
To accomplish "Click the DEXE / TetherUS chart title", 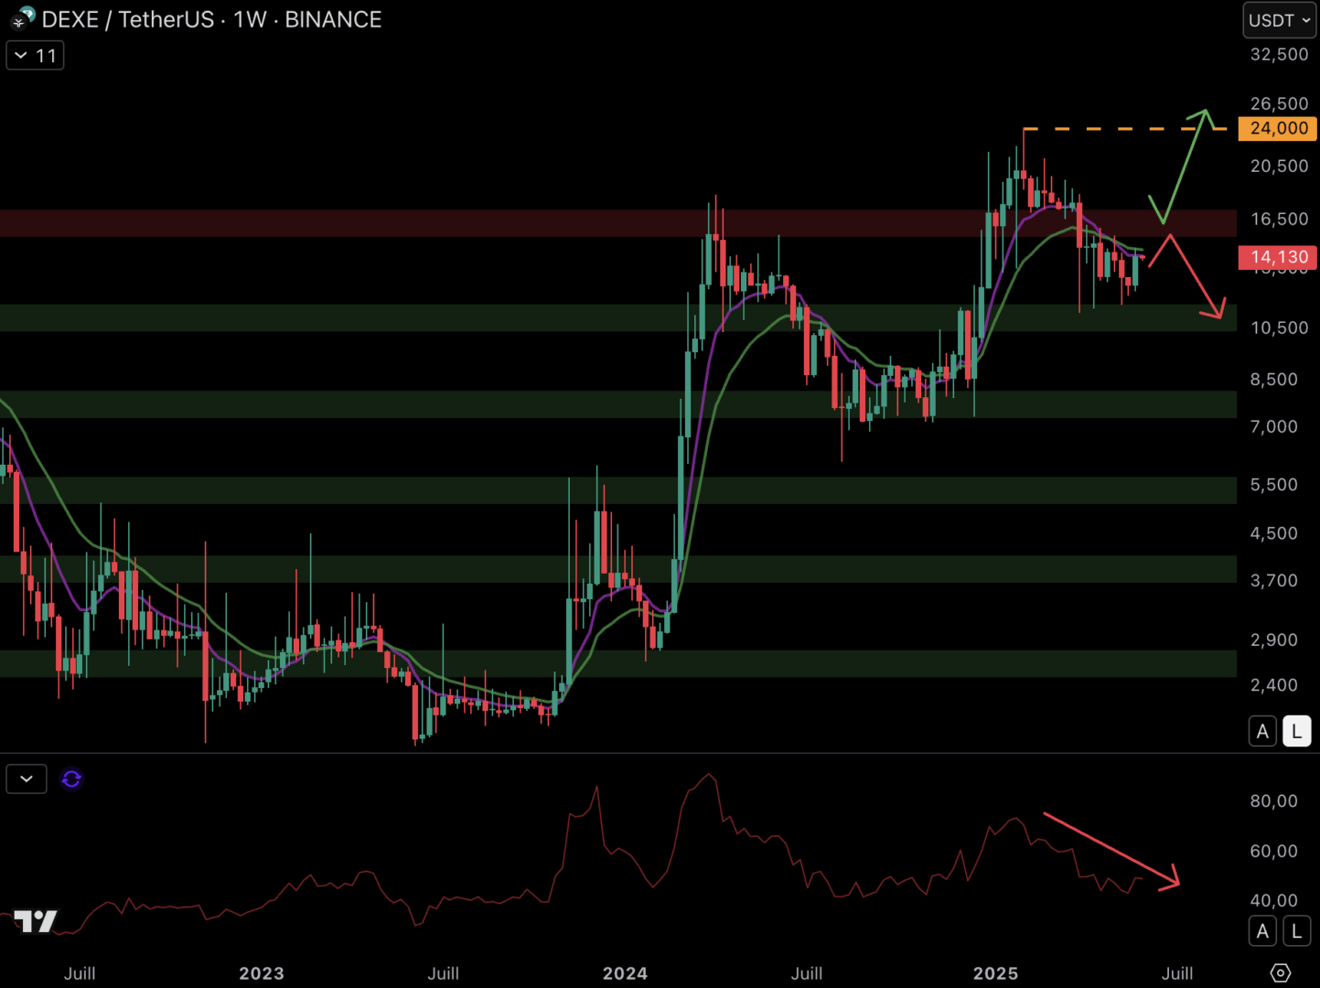I will pos(211,19).
